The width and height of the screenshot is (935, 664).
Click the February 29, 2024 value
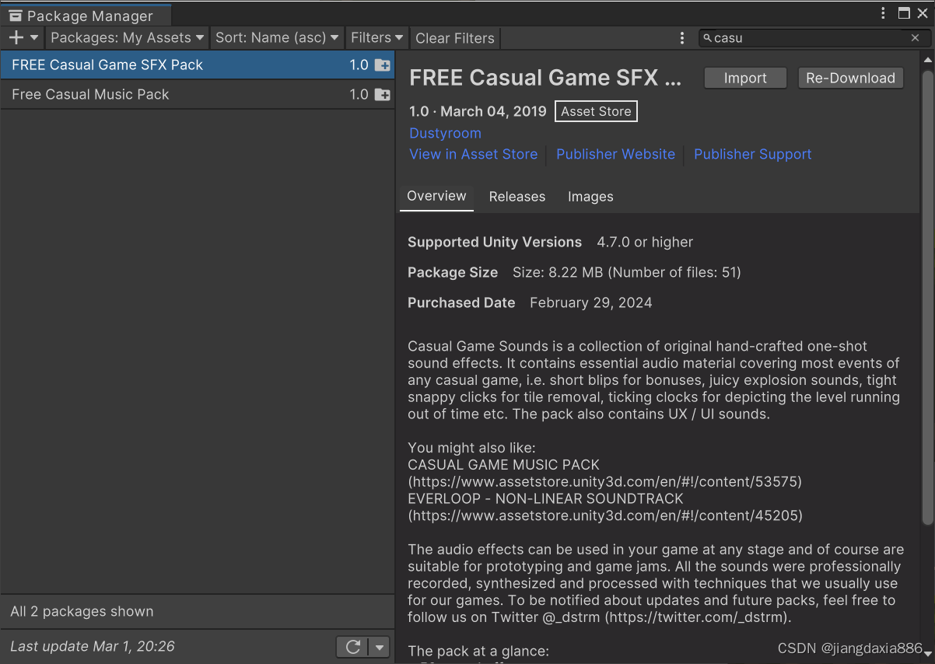[591, 302]
